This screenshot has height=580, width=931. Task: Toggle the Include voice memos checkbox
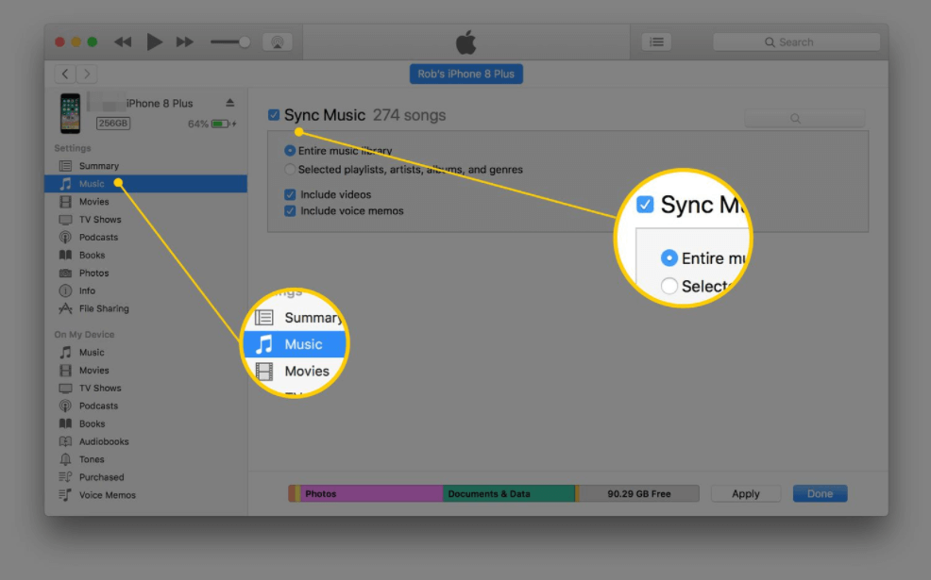[290, 211]
